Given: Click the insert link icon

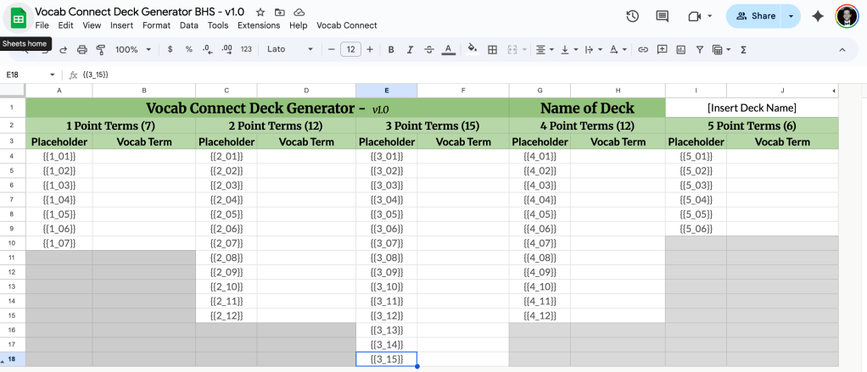Looking at the screenshot, I should 643,50.
